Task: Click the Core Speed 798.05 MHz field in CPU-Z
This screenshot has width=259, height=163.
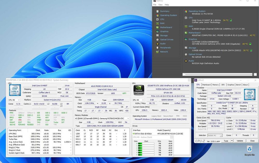Action: point(215,120)
